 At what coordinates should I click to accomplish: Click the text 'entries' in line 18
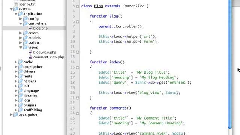click(x=177, y=82)
